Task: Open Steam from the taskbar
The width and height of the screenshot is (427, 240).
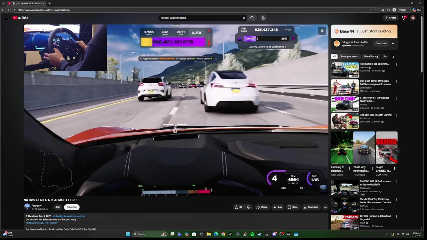Action: [x=260, y=234]
